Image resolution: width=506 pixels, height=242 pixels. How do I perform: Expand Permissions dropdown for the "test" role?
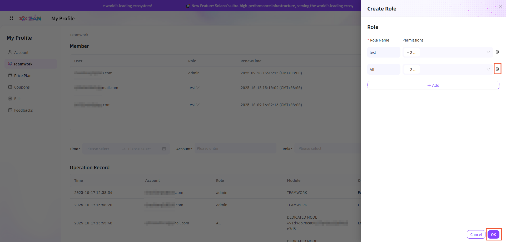point(448,52)
